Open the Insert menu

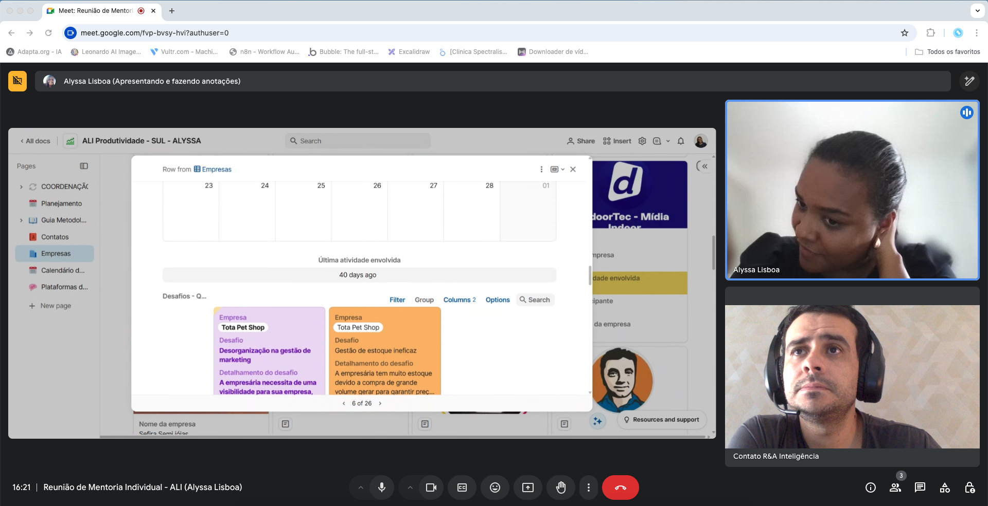click(x=617, y=141)
